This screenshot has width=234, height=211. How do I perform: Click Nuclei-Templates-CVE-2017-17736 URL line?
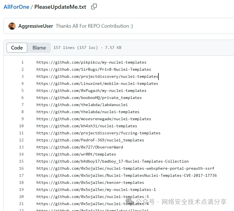[127, 175]
